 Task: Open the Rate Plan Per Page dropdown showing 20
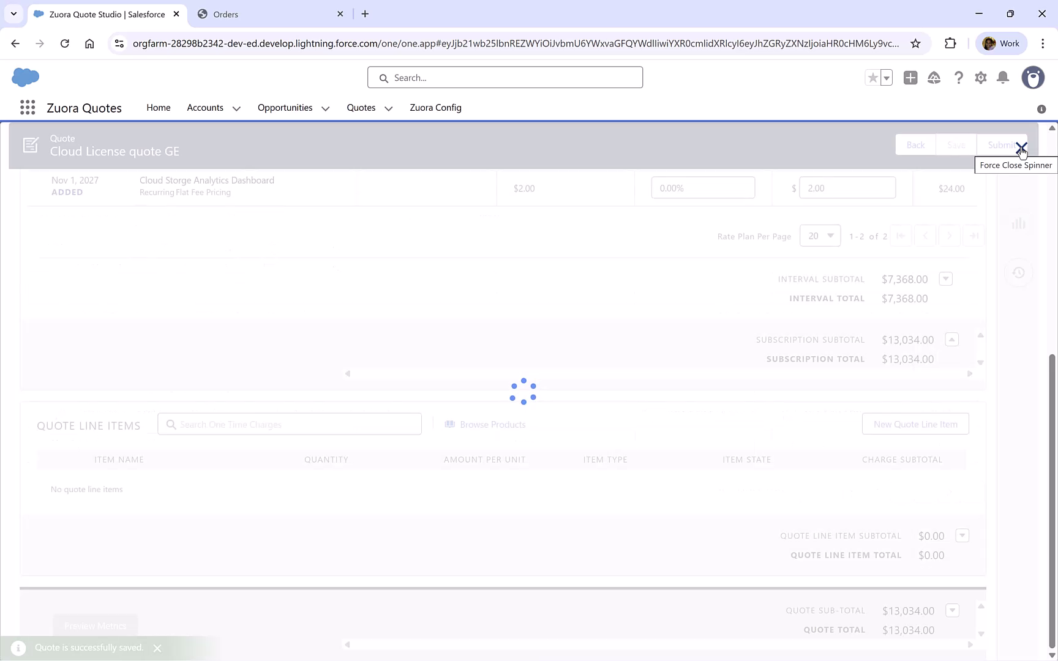pos(820,236)
